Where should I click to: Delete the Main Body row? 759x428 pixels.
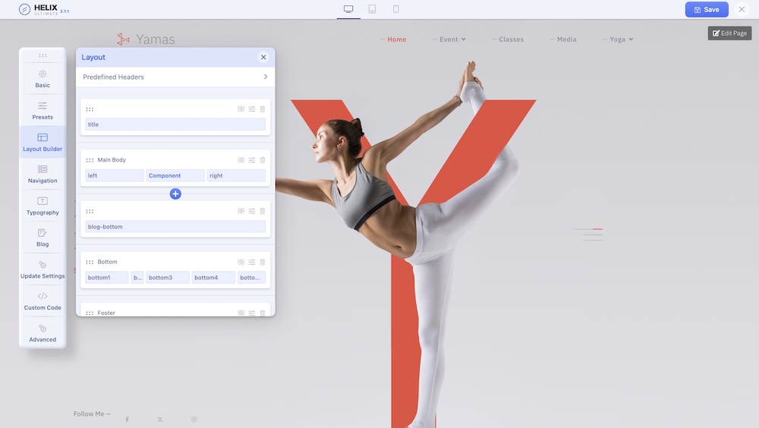tap(263, 160)
